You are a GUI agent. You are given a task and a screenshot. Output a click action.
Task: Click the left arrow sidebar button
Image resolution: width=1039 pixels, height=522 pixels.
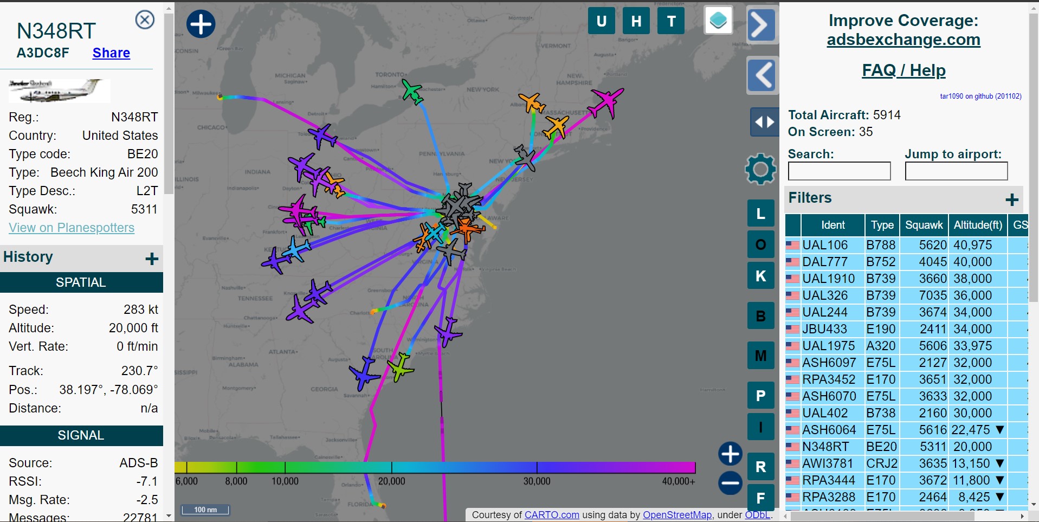pos(762,75)
